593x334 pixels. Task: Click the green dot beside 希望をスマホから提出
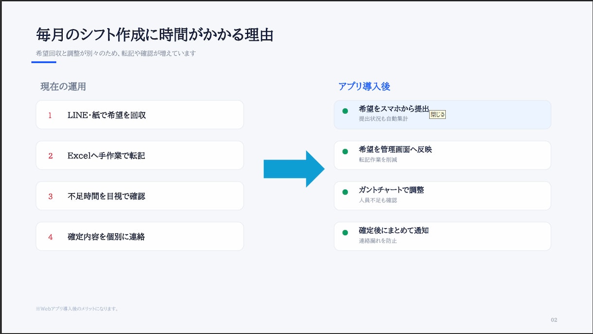coord(345,111)
